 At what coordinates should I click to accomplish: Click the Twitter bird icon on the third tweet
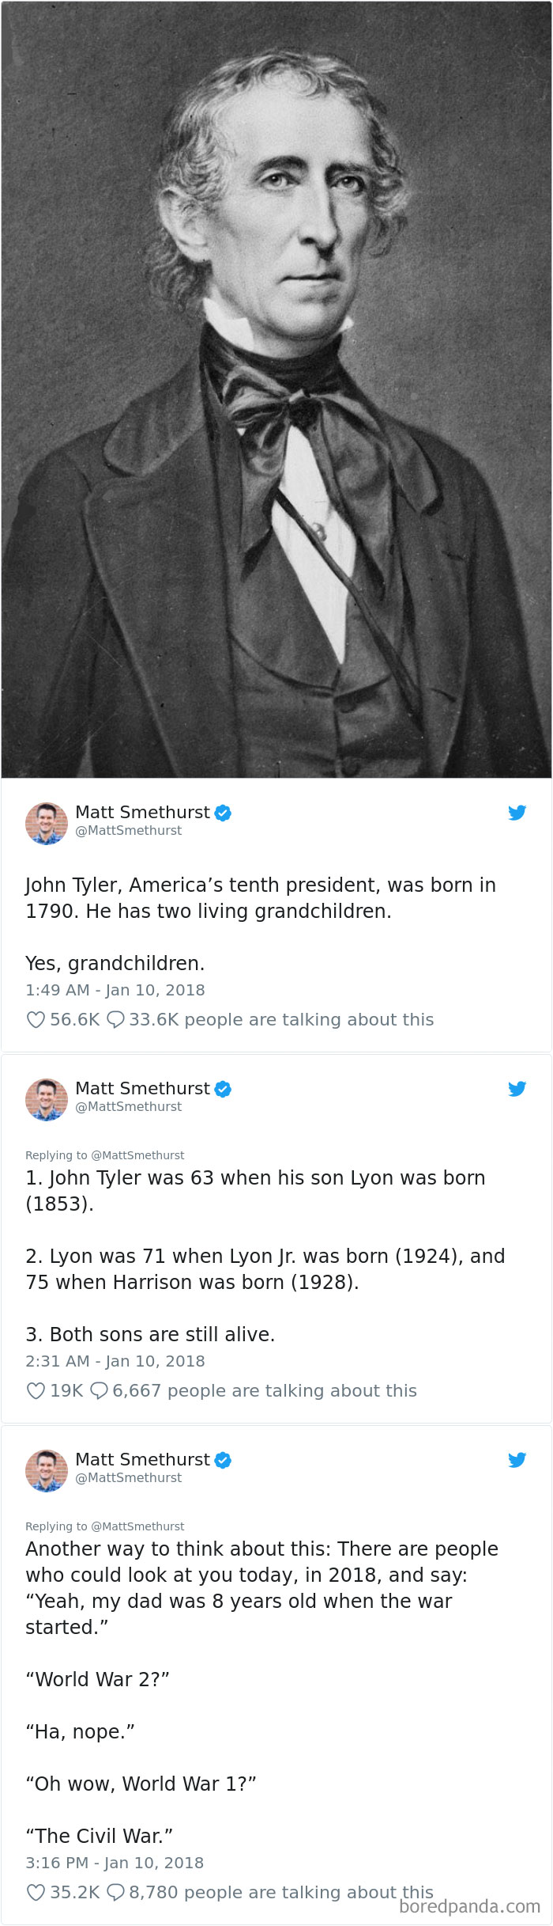pos(517,1460)
